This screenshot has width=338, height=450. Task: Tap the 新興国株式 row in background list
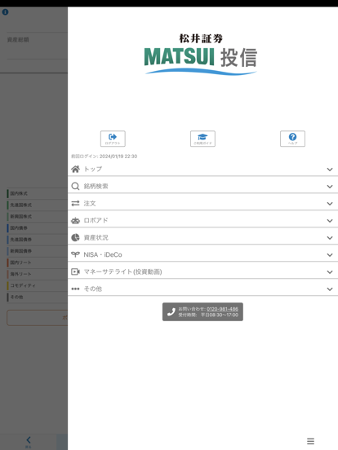click(37, 216)
